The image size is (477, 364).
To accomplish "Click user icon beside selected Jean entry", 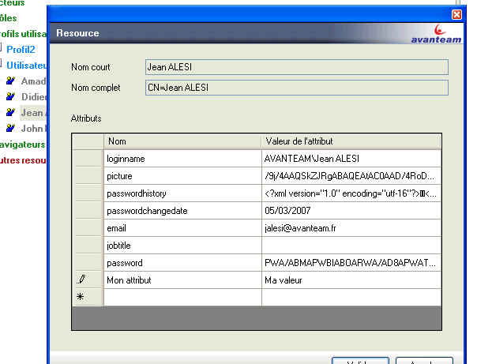I will pos(11,113).
